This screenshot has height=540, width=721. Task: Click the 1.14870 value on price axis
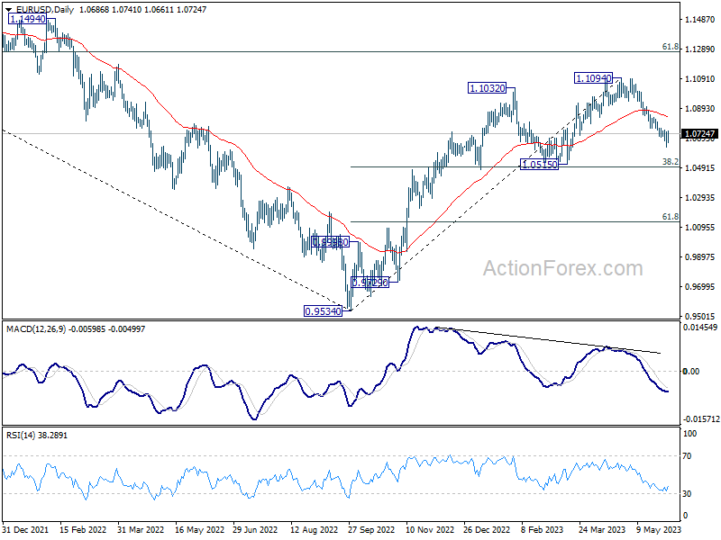pyautogui.click(x=700, y=20)
